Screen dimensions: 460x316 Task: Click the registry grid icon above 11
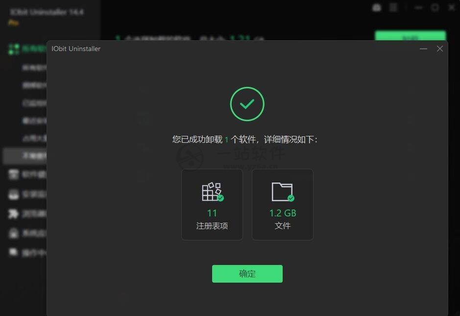213,192
